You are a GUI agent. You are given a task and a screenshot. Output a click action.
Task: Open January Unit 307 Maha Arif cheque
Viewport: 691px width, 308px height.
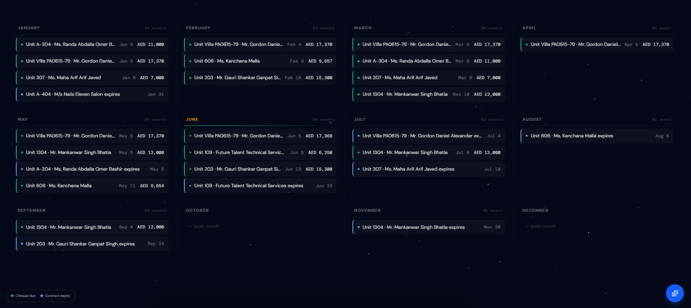92,78
